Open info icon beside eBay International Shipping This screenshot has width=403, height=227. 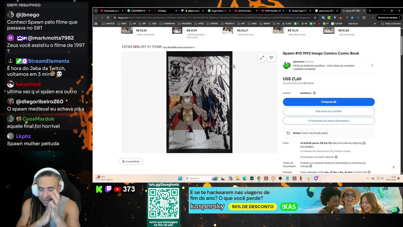pyautogui.click(x=364, y=143)
